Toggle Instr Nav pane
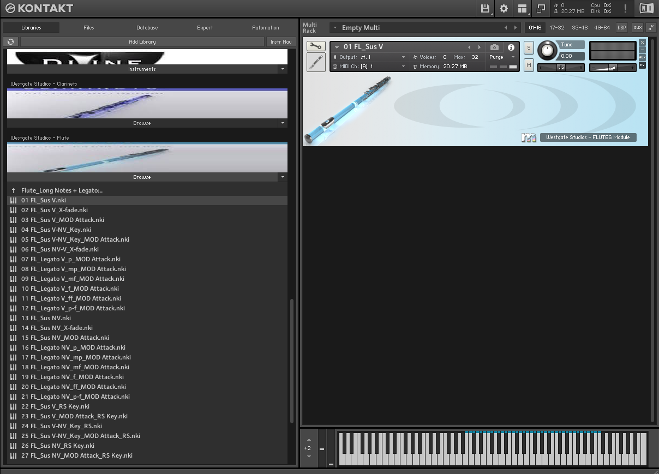The image size is (659, 474). click(x=281, y=42)
